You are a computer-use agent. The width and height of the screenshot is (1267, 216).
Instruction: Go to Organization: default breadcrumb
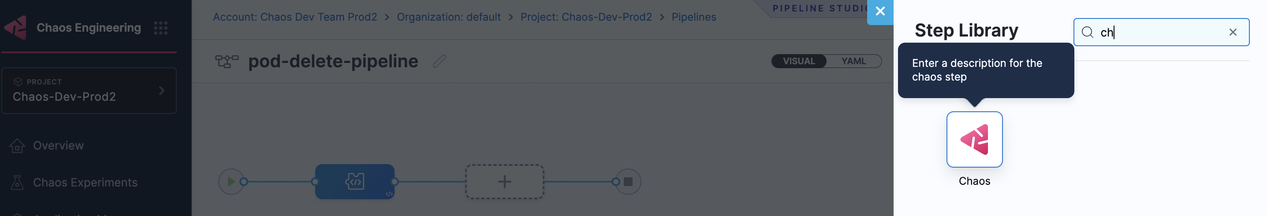(449, 17)
